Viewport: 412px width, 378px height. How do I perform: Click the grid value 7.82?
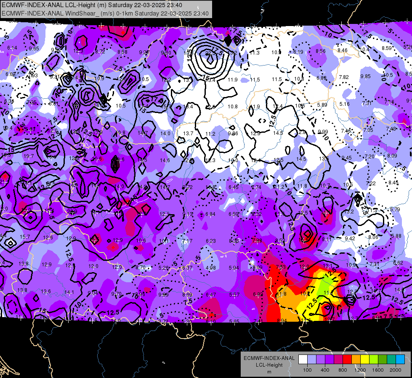tap(344, 77)
